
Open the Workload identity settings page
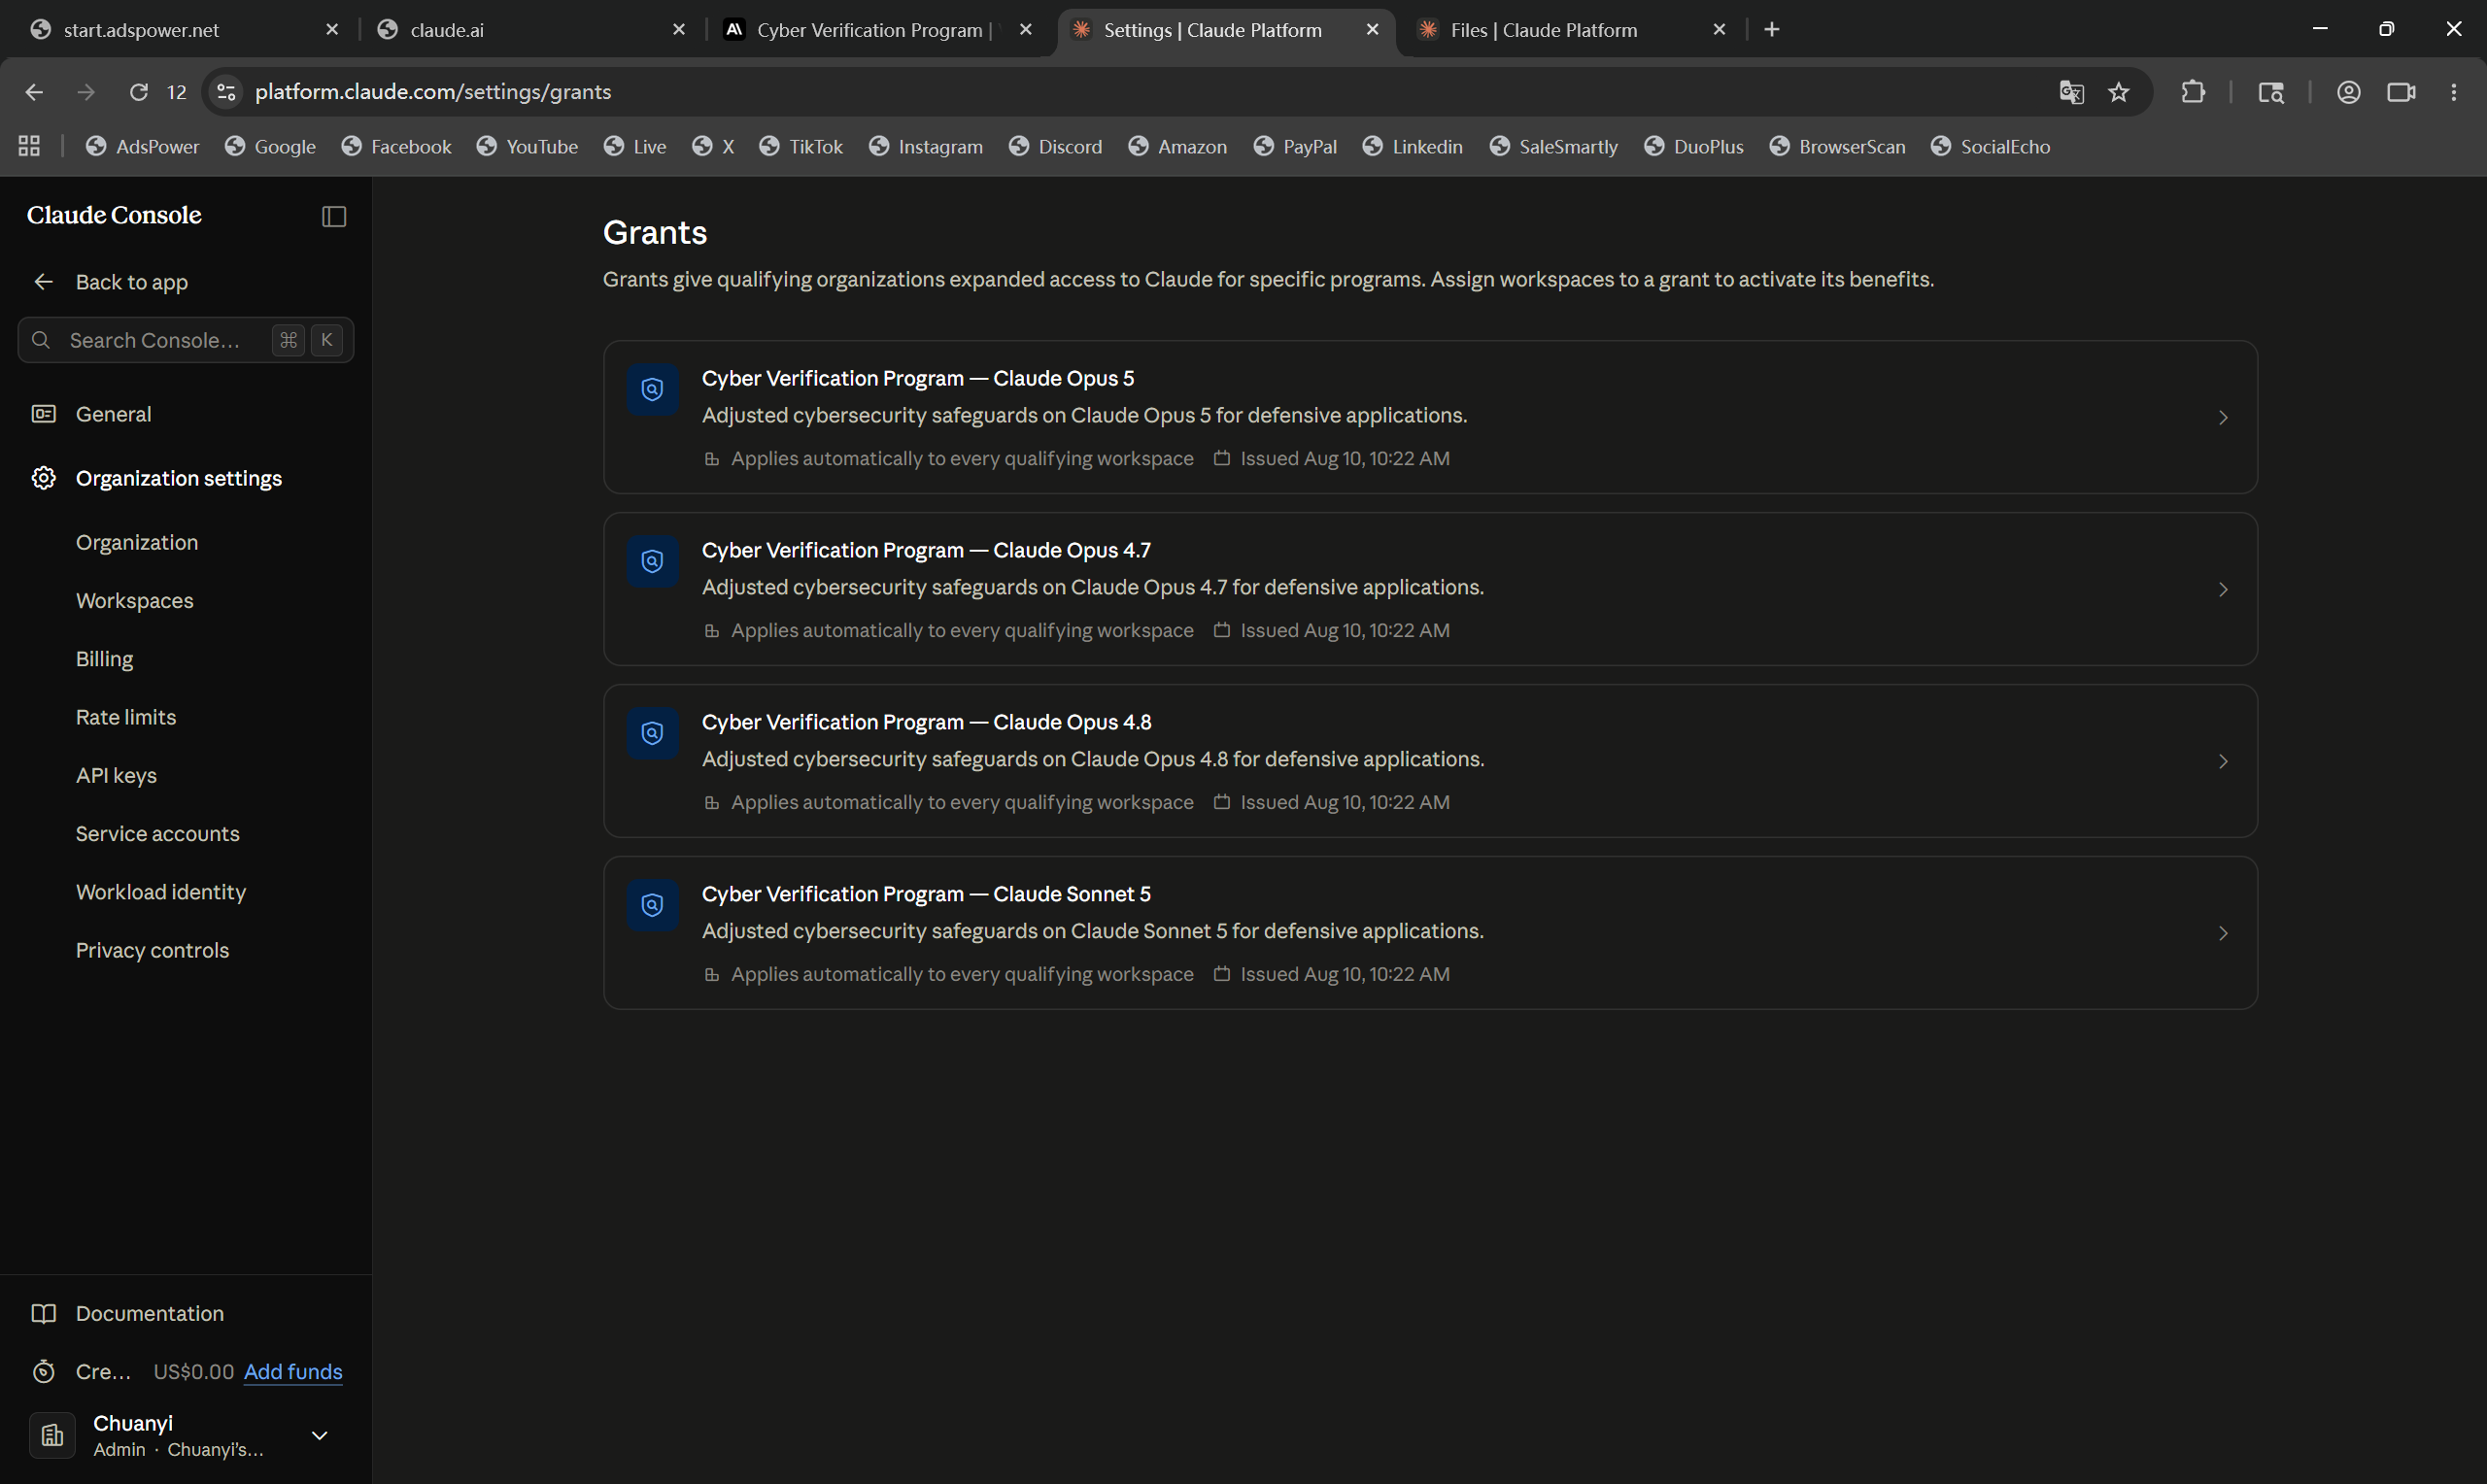click(161, 892)
